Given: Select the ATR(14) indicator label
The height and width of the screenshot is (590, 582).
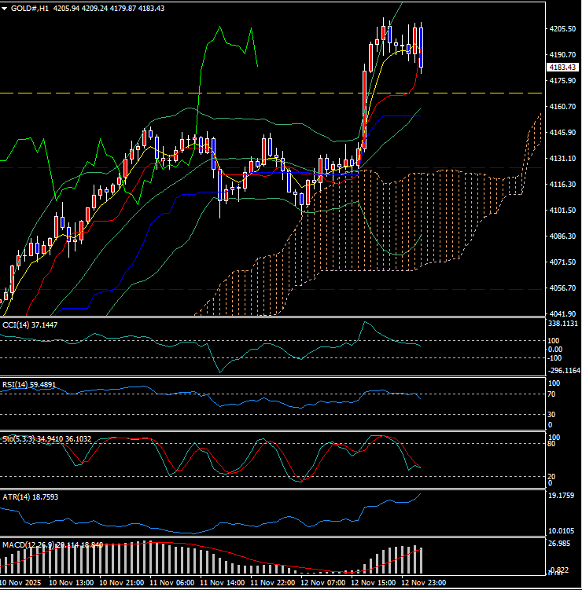Looking at the screenshot, I should (x=15, y=497).
